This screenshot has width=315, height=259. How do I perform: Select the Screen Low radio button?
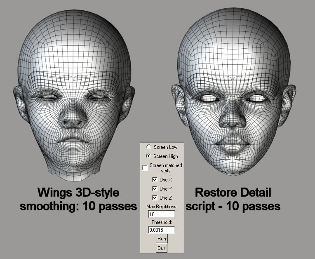click(149, 147)
